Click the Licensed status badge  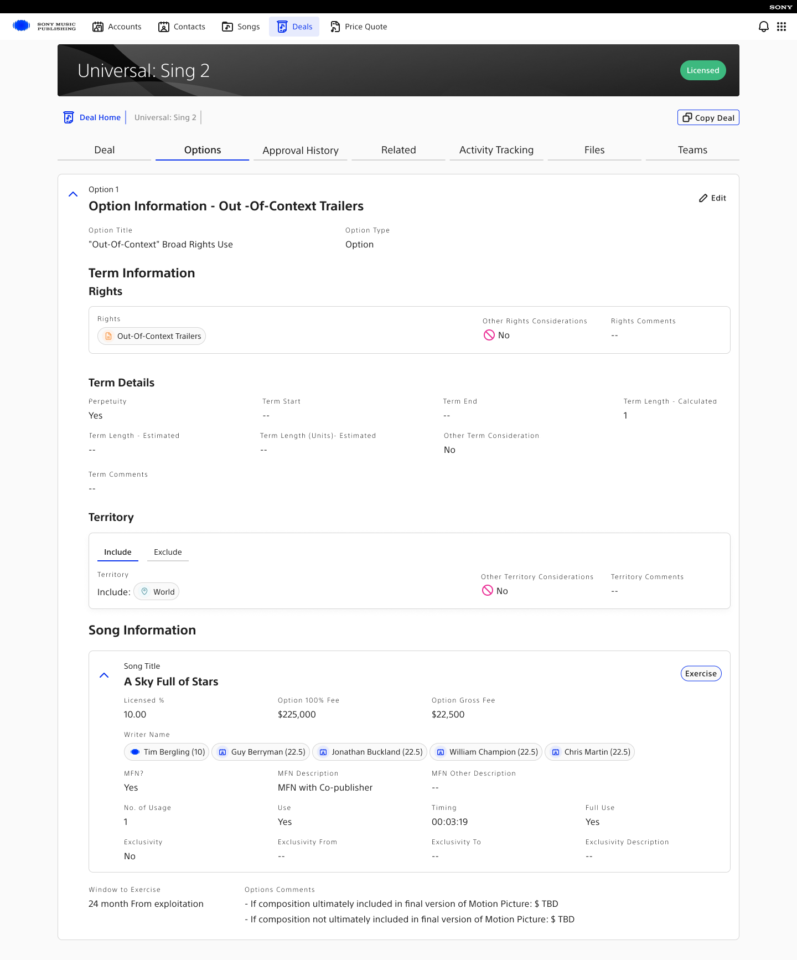tap(703, 70)
